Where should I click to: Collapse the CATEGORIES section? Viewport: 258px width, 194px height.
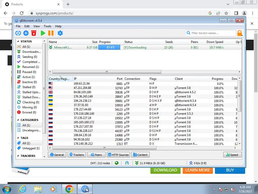pyautogui.click(x=18, y=120)
